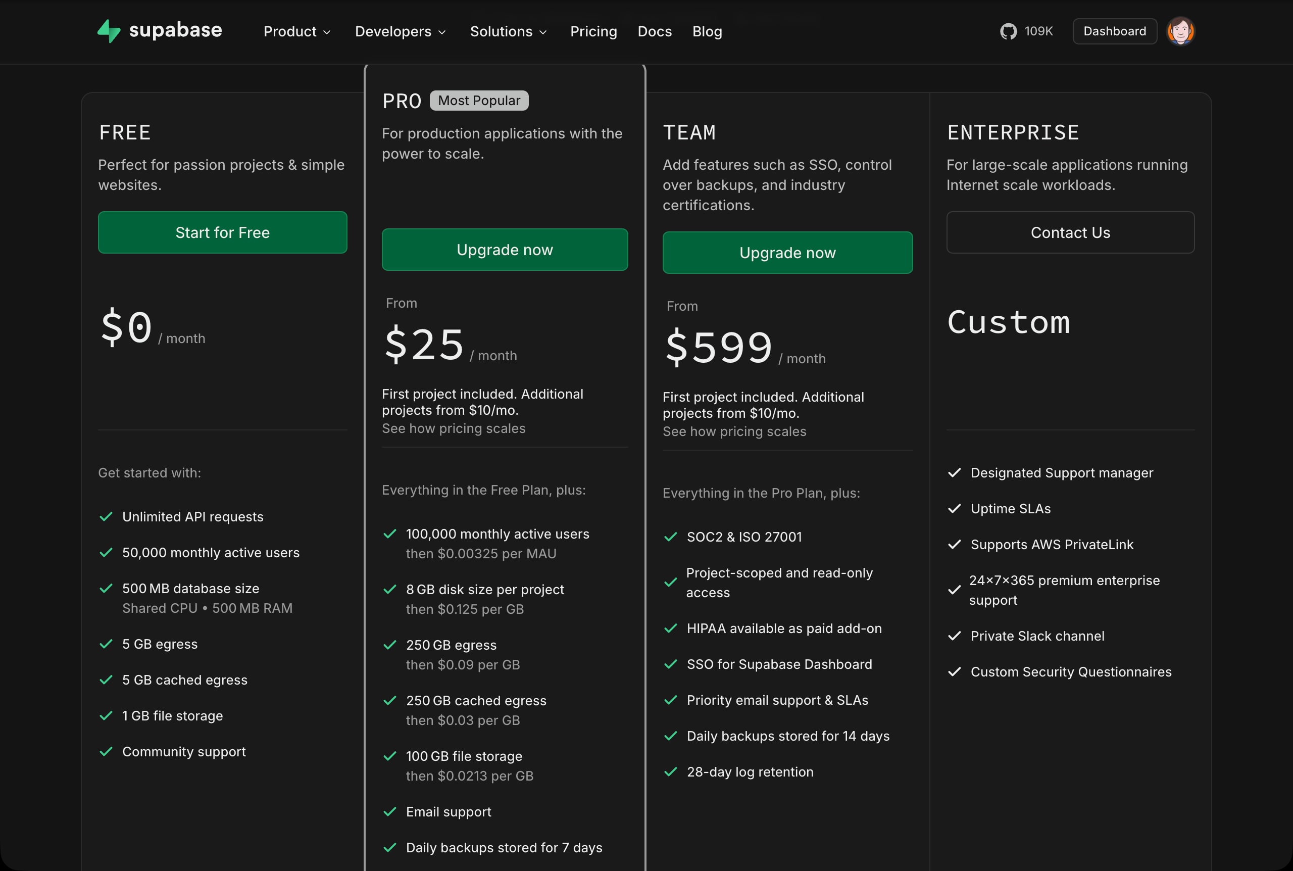Expand the Product dropdown menu

coord(297,32)
